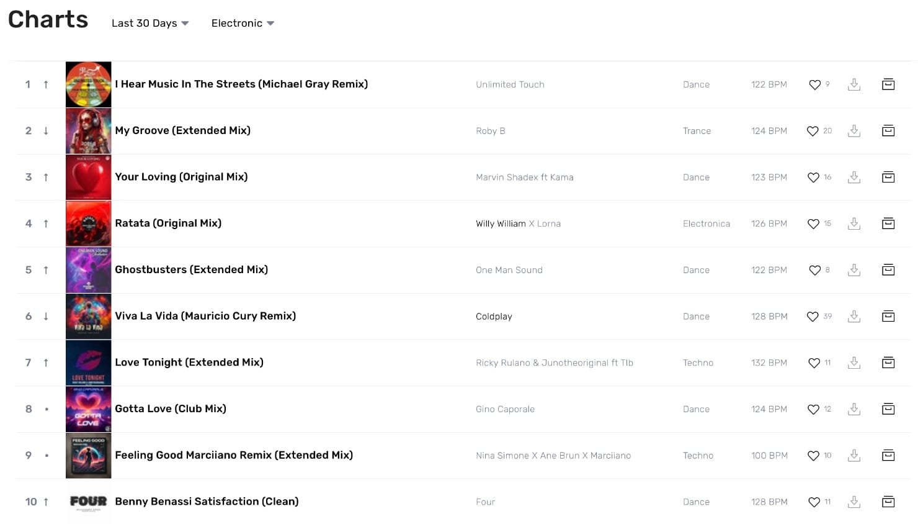Viewport: 918px width, 524px height.
Task: Add My Groove to a crate
Action: point(888,130)
